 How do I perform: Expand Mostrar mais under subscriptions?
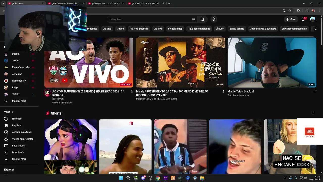[19, 101]
